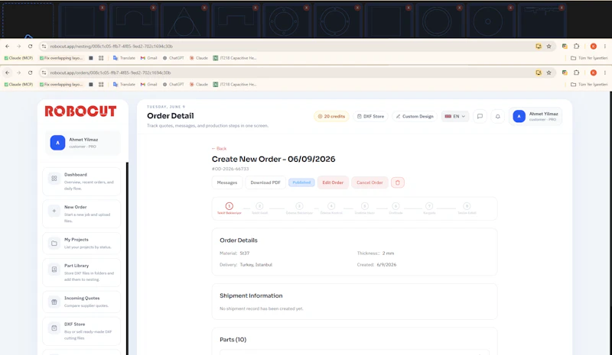Follow the Back link above order title
Viewport: 612px width, 355px height.
[219, 148]
